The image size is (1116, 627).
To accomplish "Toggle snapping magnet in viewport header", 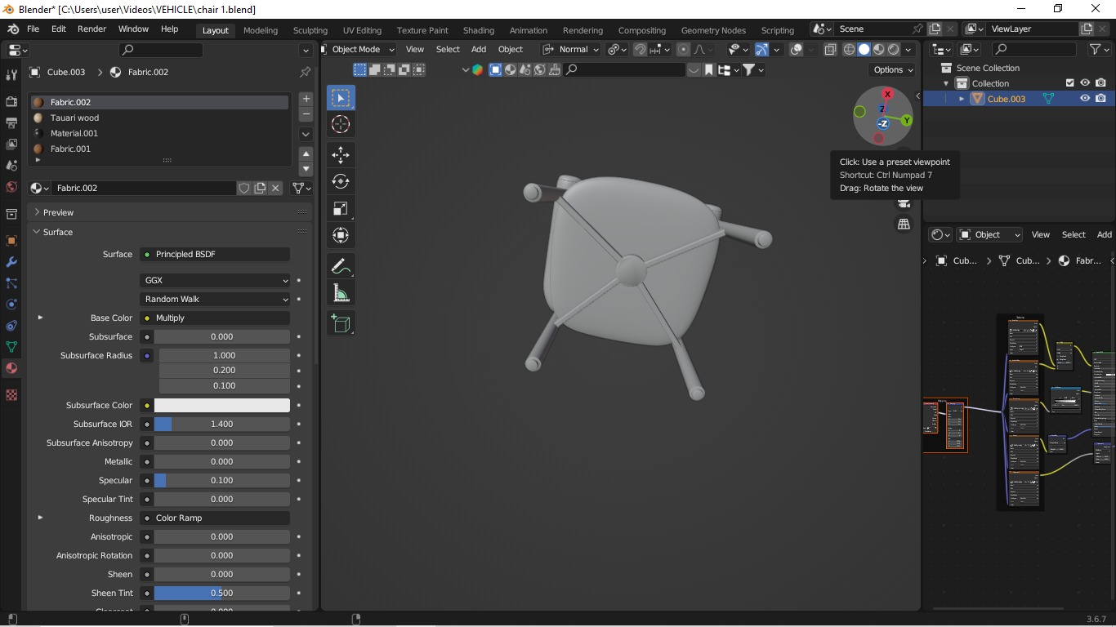I will point(640,50).
